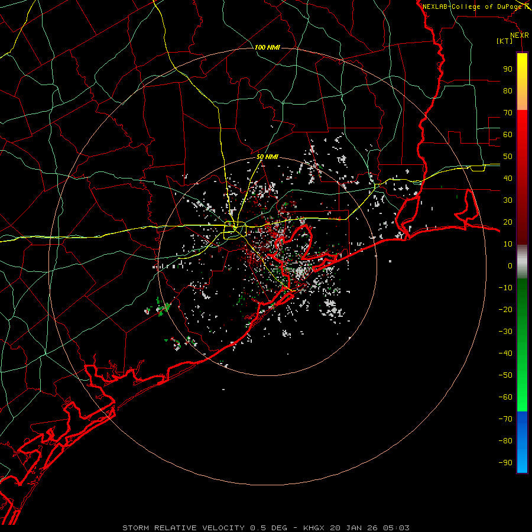Click the yellow-orange top segment of color bar
532x532 pixels.
[522, 82]
